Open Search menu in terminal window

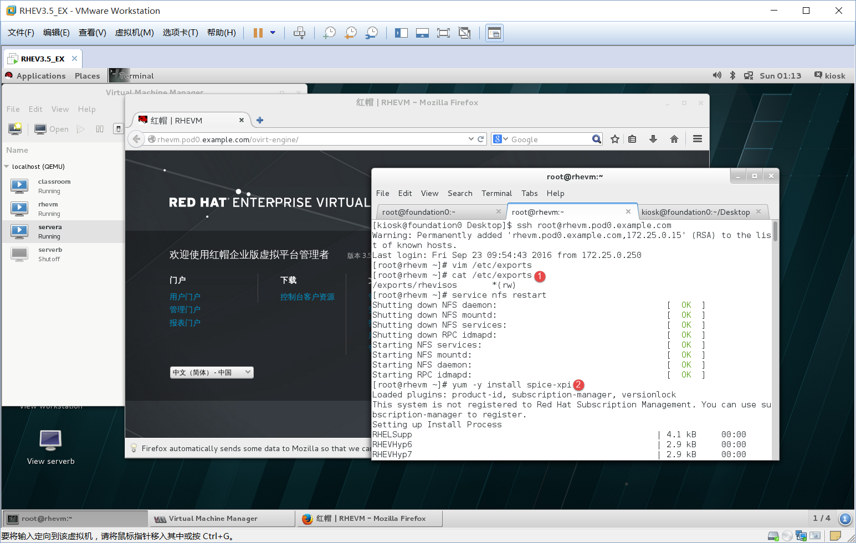[x=460, y=193]
